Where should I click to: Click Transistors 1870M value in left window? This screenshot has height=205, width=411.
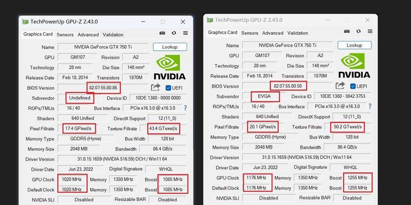(135, 77)
